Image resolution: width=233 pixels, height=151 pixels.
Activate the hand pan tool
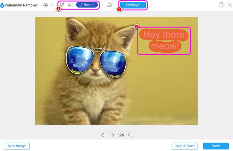tap(103, 135)
